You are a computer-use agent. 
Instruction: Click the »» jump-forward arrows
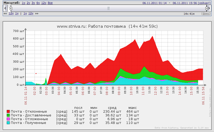coord(37,13)
